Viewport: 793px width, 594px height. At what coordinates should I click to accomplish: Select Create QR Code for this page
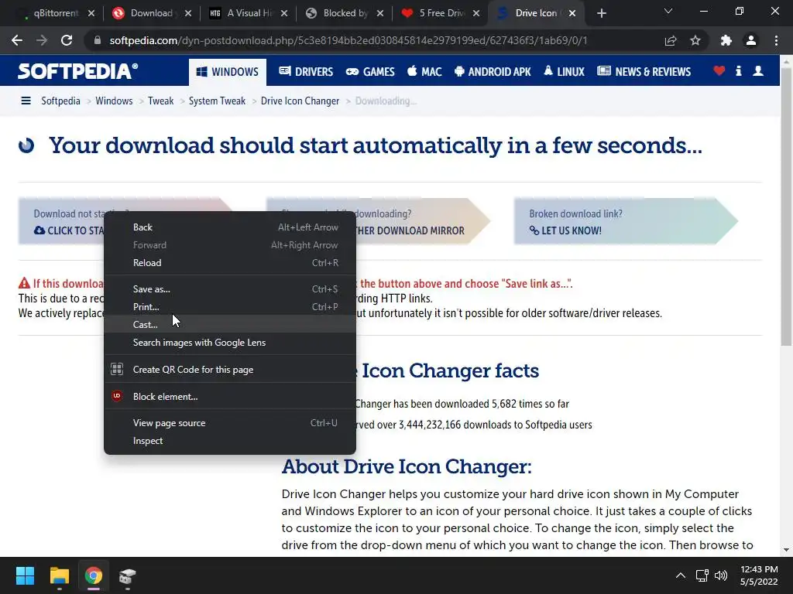coord(229,369)
